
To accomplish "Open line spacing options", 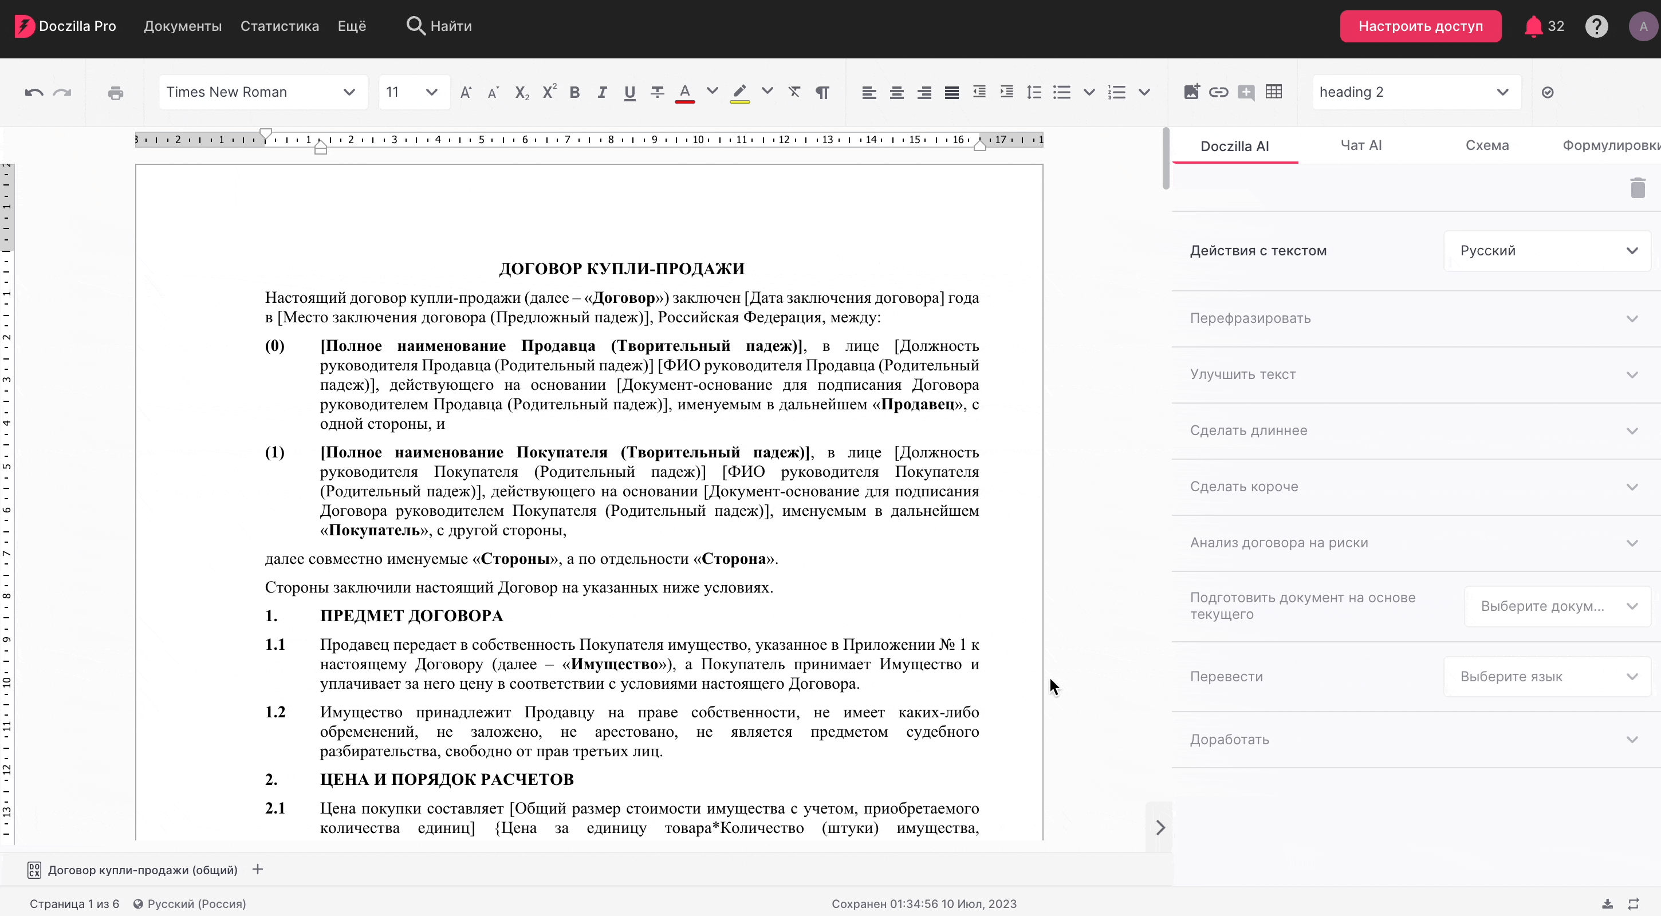I will pos(1034,92).
